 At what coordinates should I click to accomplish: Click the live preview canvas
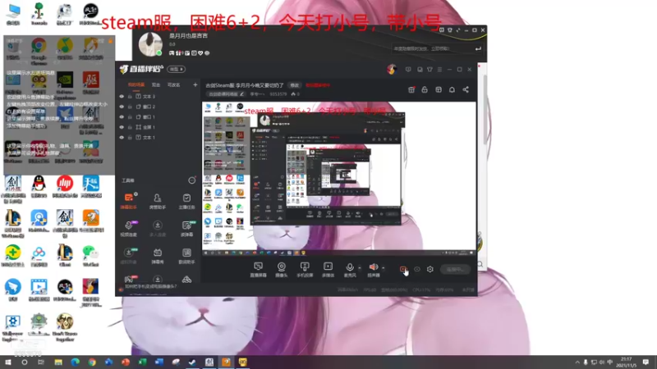(x=339, y=176)
